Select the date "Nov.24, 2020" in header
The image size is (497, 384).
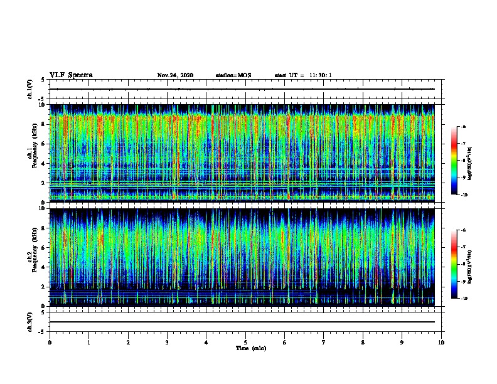click(175, 75)
